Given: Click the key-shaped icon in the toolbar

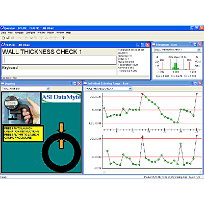Looking at the screenshot, I should (64, 38).
